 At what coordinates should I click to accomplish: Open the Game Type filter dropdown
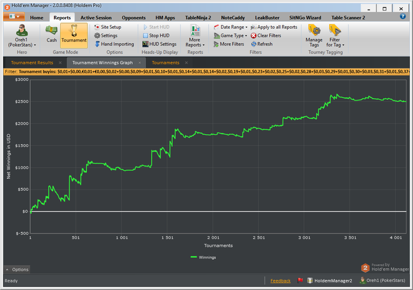click(x=230, y=35)
